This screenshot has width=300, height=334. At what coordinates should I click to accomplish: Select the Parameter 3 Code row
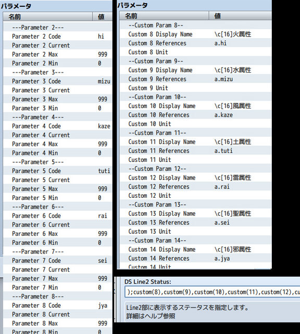(x=58, y=81)
